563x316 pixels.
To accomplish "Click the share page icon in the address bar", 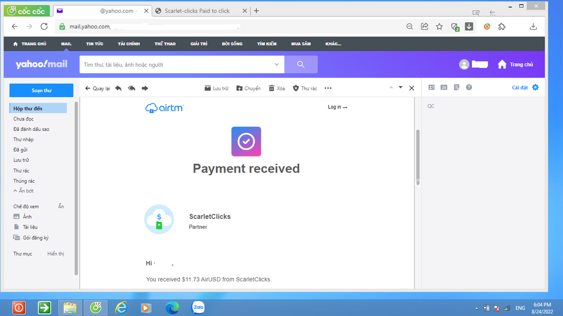I will [x=424, y=27].
